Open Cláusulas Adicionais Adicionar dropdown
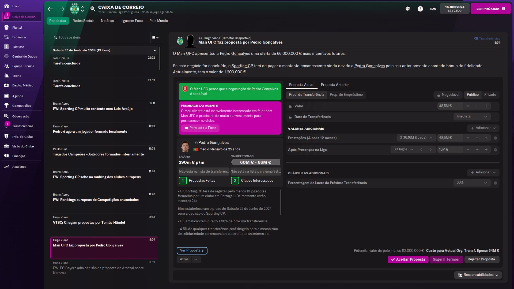Viewport: 514px width, 289px height. tap(483, 172)
